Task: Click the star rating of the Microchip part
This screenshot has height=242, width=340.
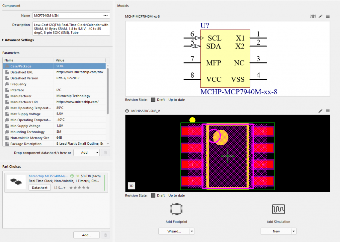Action: (79, 188)
